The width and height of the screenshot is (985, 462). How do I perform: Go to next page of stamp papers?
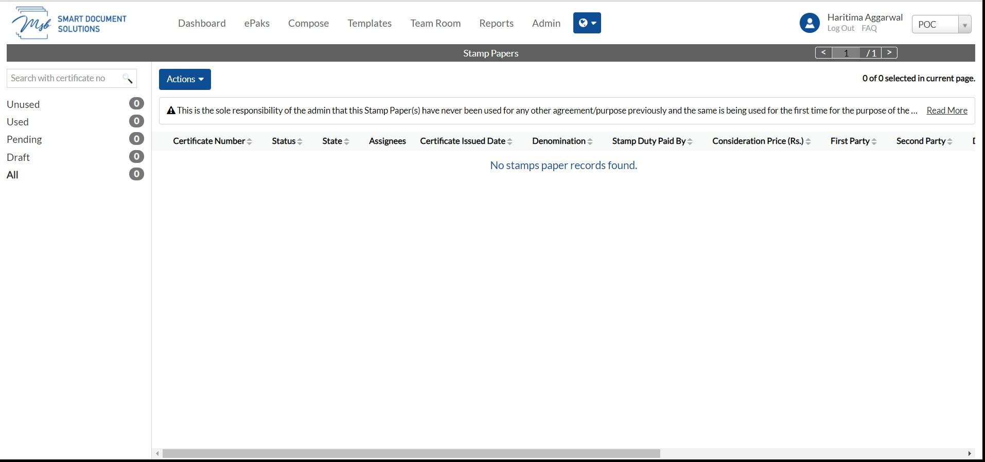889,53
